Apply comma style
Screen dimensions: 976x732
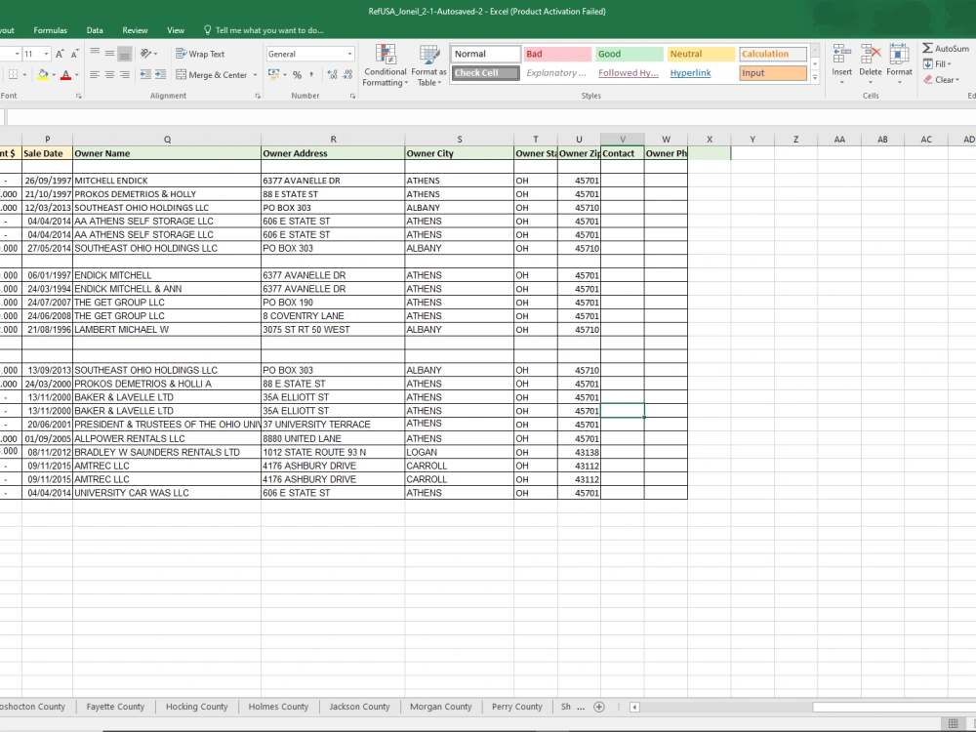coord(311,75)
